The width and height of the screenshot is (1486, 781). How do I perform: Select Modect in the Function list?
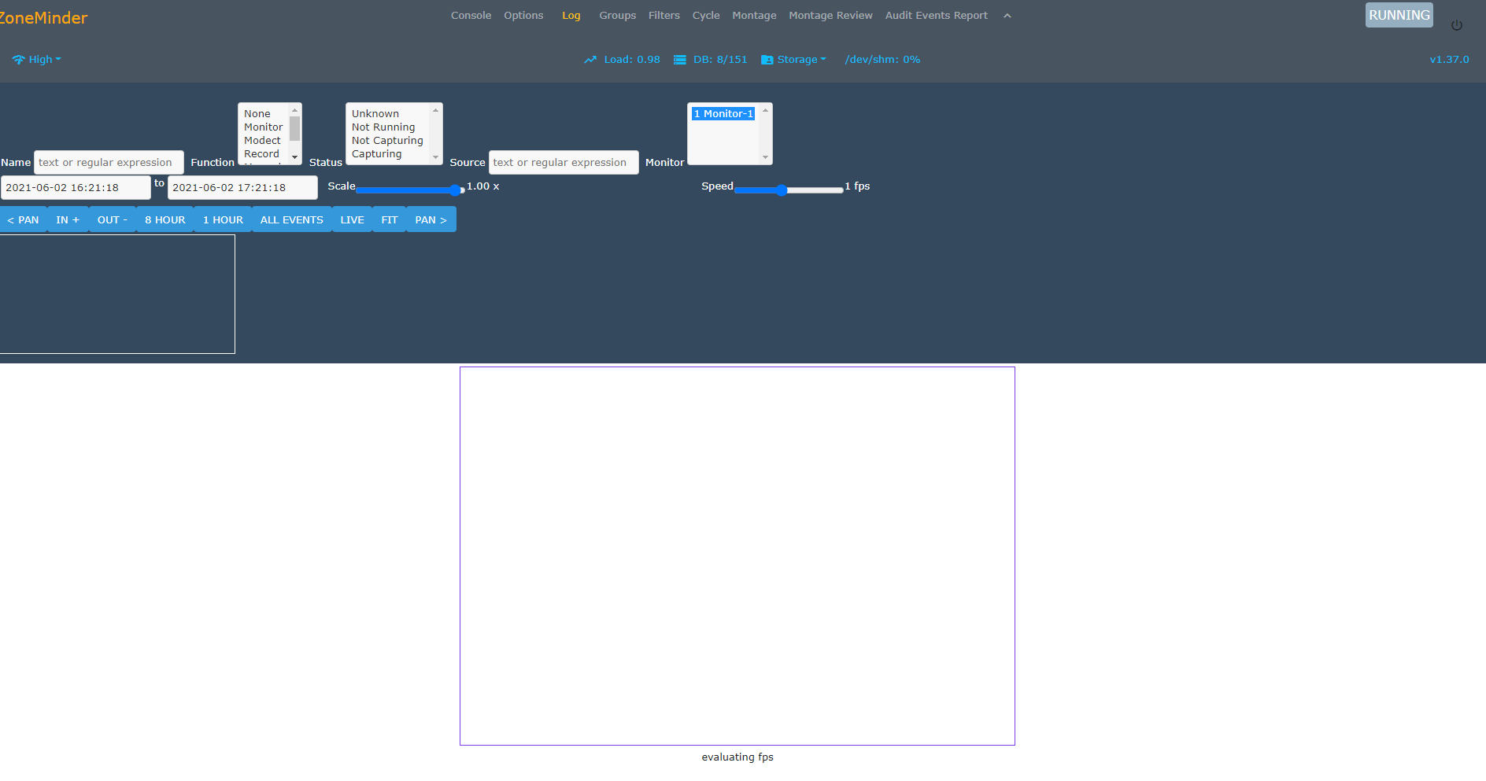coord(264,140)
